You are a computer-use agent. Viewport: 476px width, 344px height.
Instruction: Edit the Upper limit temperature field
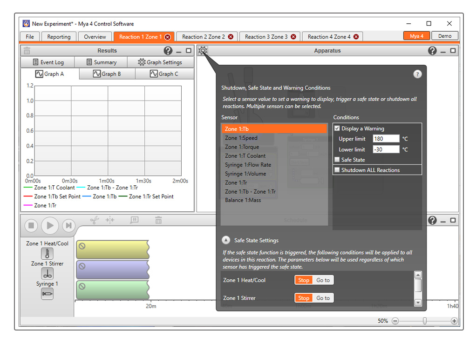tap(386, 139)
